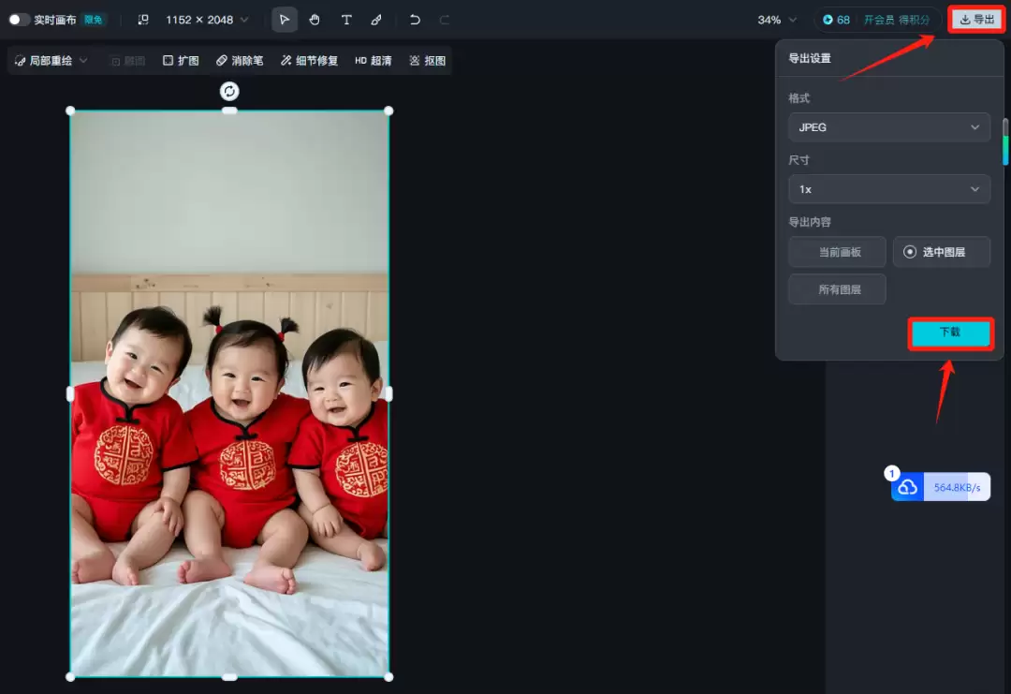Activate the hand pan tool

point(315,20)
